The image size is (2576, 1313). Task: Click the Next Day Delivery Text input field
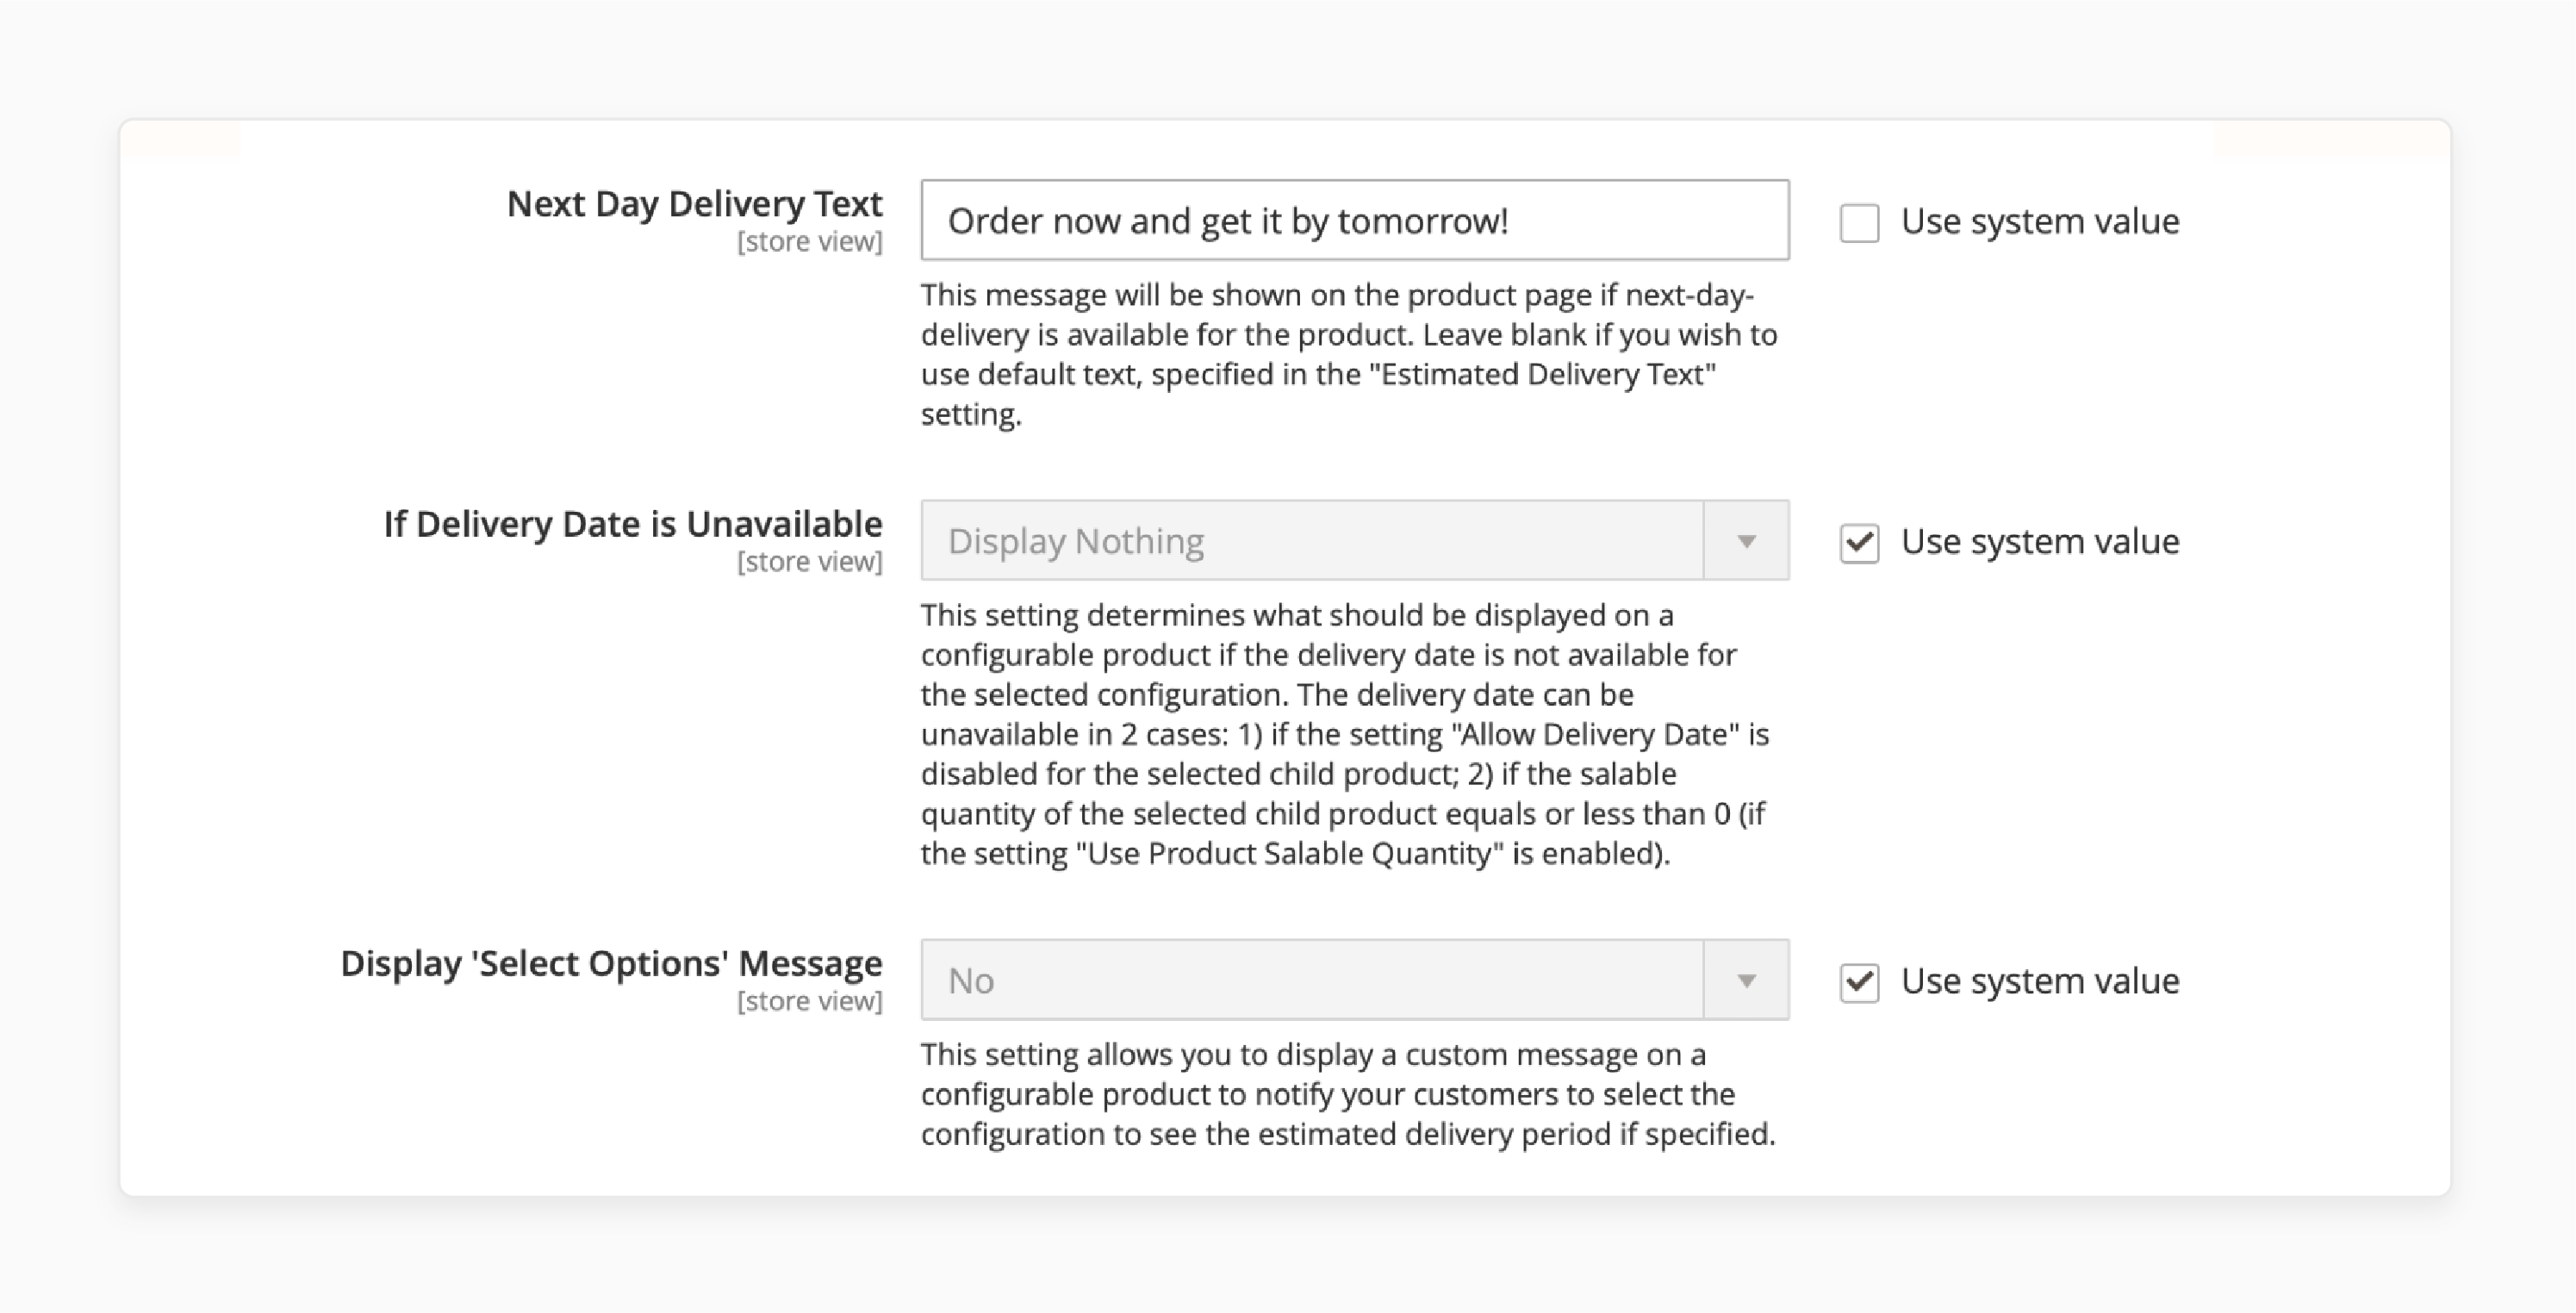tap(1355, 220)
